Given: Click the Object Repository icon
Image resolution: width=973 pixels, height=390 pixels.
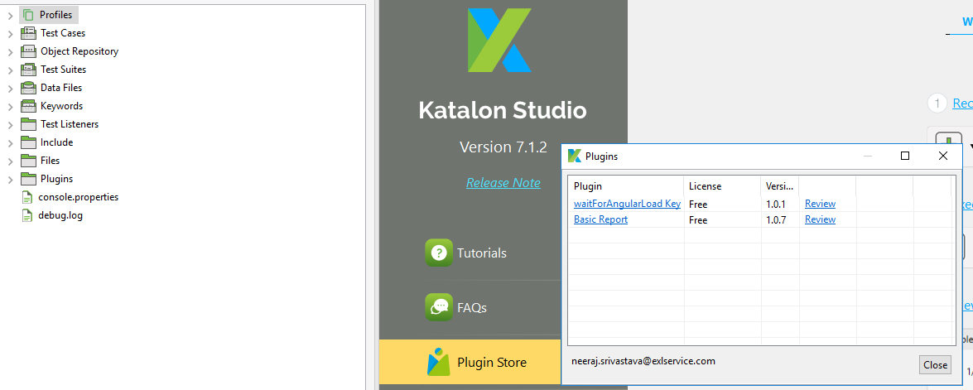Looking at the screenshot, I should pyautogui.click(x=28, y=51).
